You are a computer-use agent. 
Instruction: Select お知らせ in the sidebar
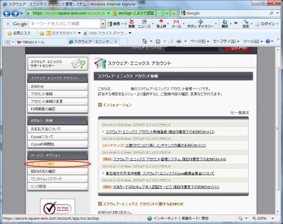(x=58, y=86)
